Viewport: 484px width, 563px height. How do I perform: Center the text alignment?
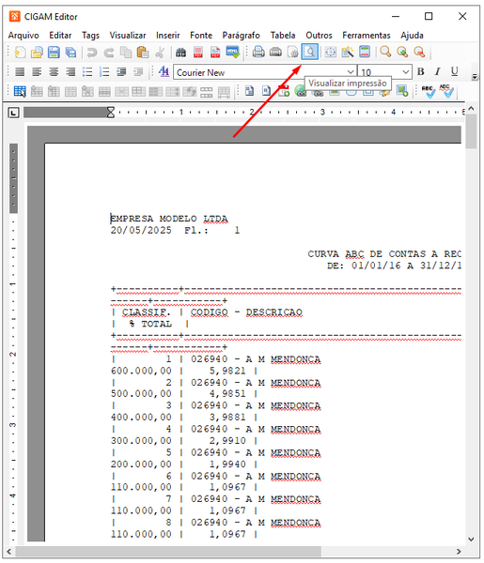(54, 72)
